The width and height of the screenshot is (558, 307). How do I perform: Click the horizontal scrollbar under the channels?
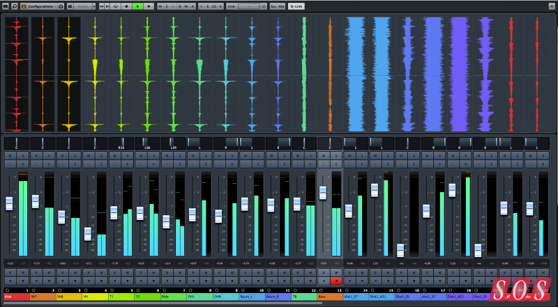tap(163, 303)
